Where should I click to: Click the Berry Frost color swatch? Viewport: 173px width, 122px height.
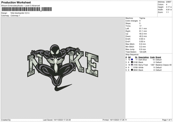pos(132,65)
